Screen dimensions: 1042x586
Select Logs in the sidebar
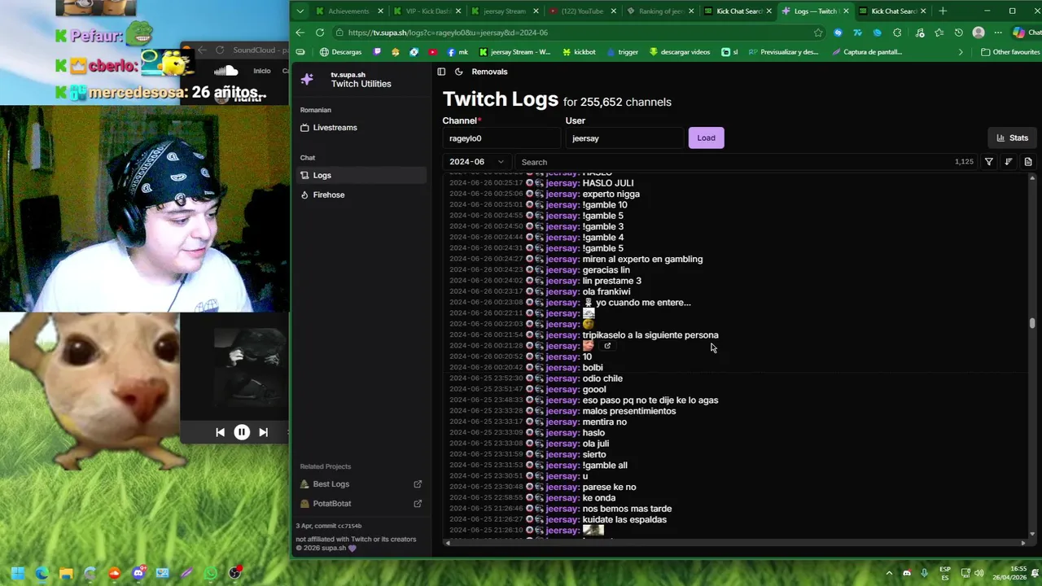point(360,175)
